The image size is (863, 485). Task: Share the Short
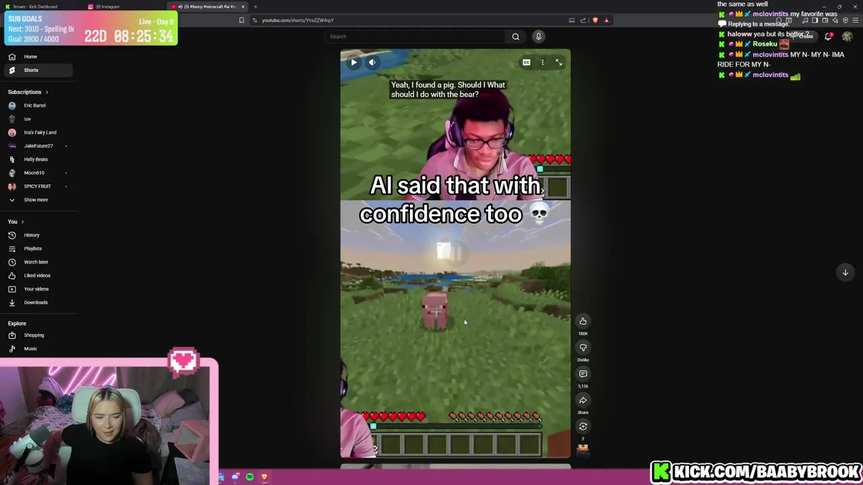click(583, 400)
